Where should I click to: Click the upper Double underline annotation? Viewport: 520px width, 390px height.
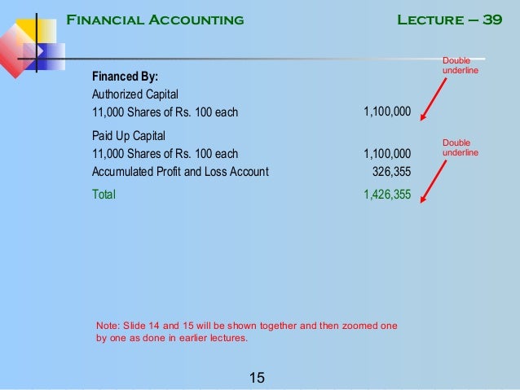pos(460,67)
